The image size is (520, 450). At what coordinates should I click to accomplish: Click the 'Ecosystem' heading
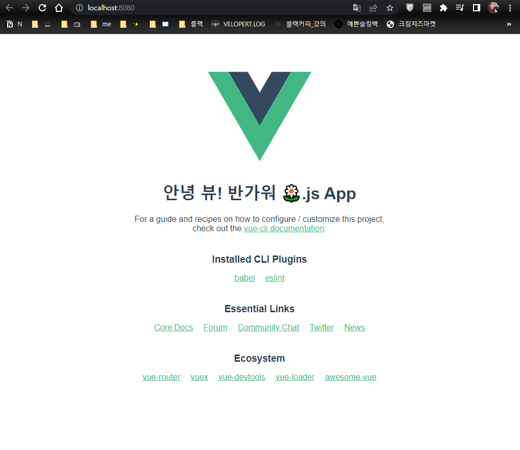(259, 358)
